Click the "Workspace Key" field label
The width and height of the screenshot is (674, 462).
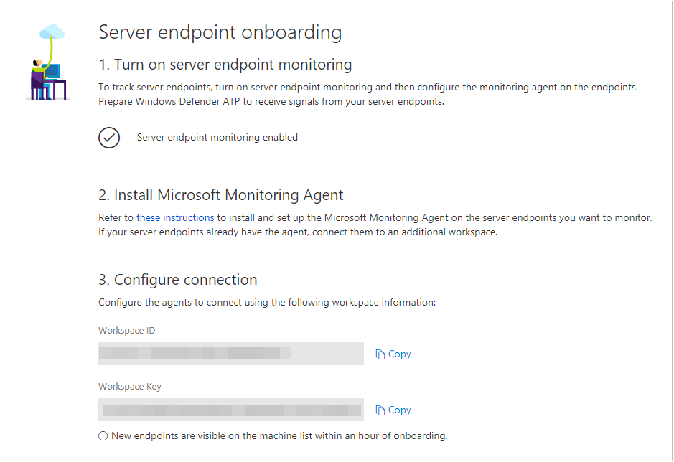[x=130, y=387]
